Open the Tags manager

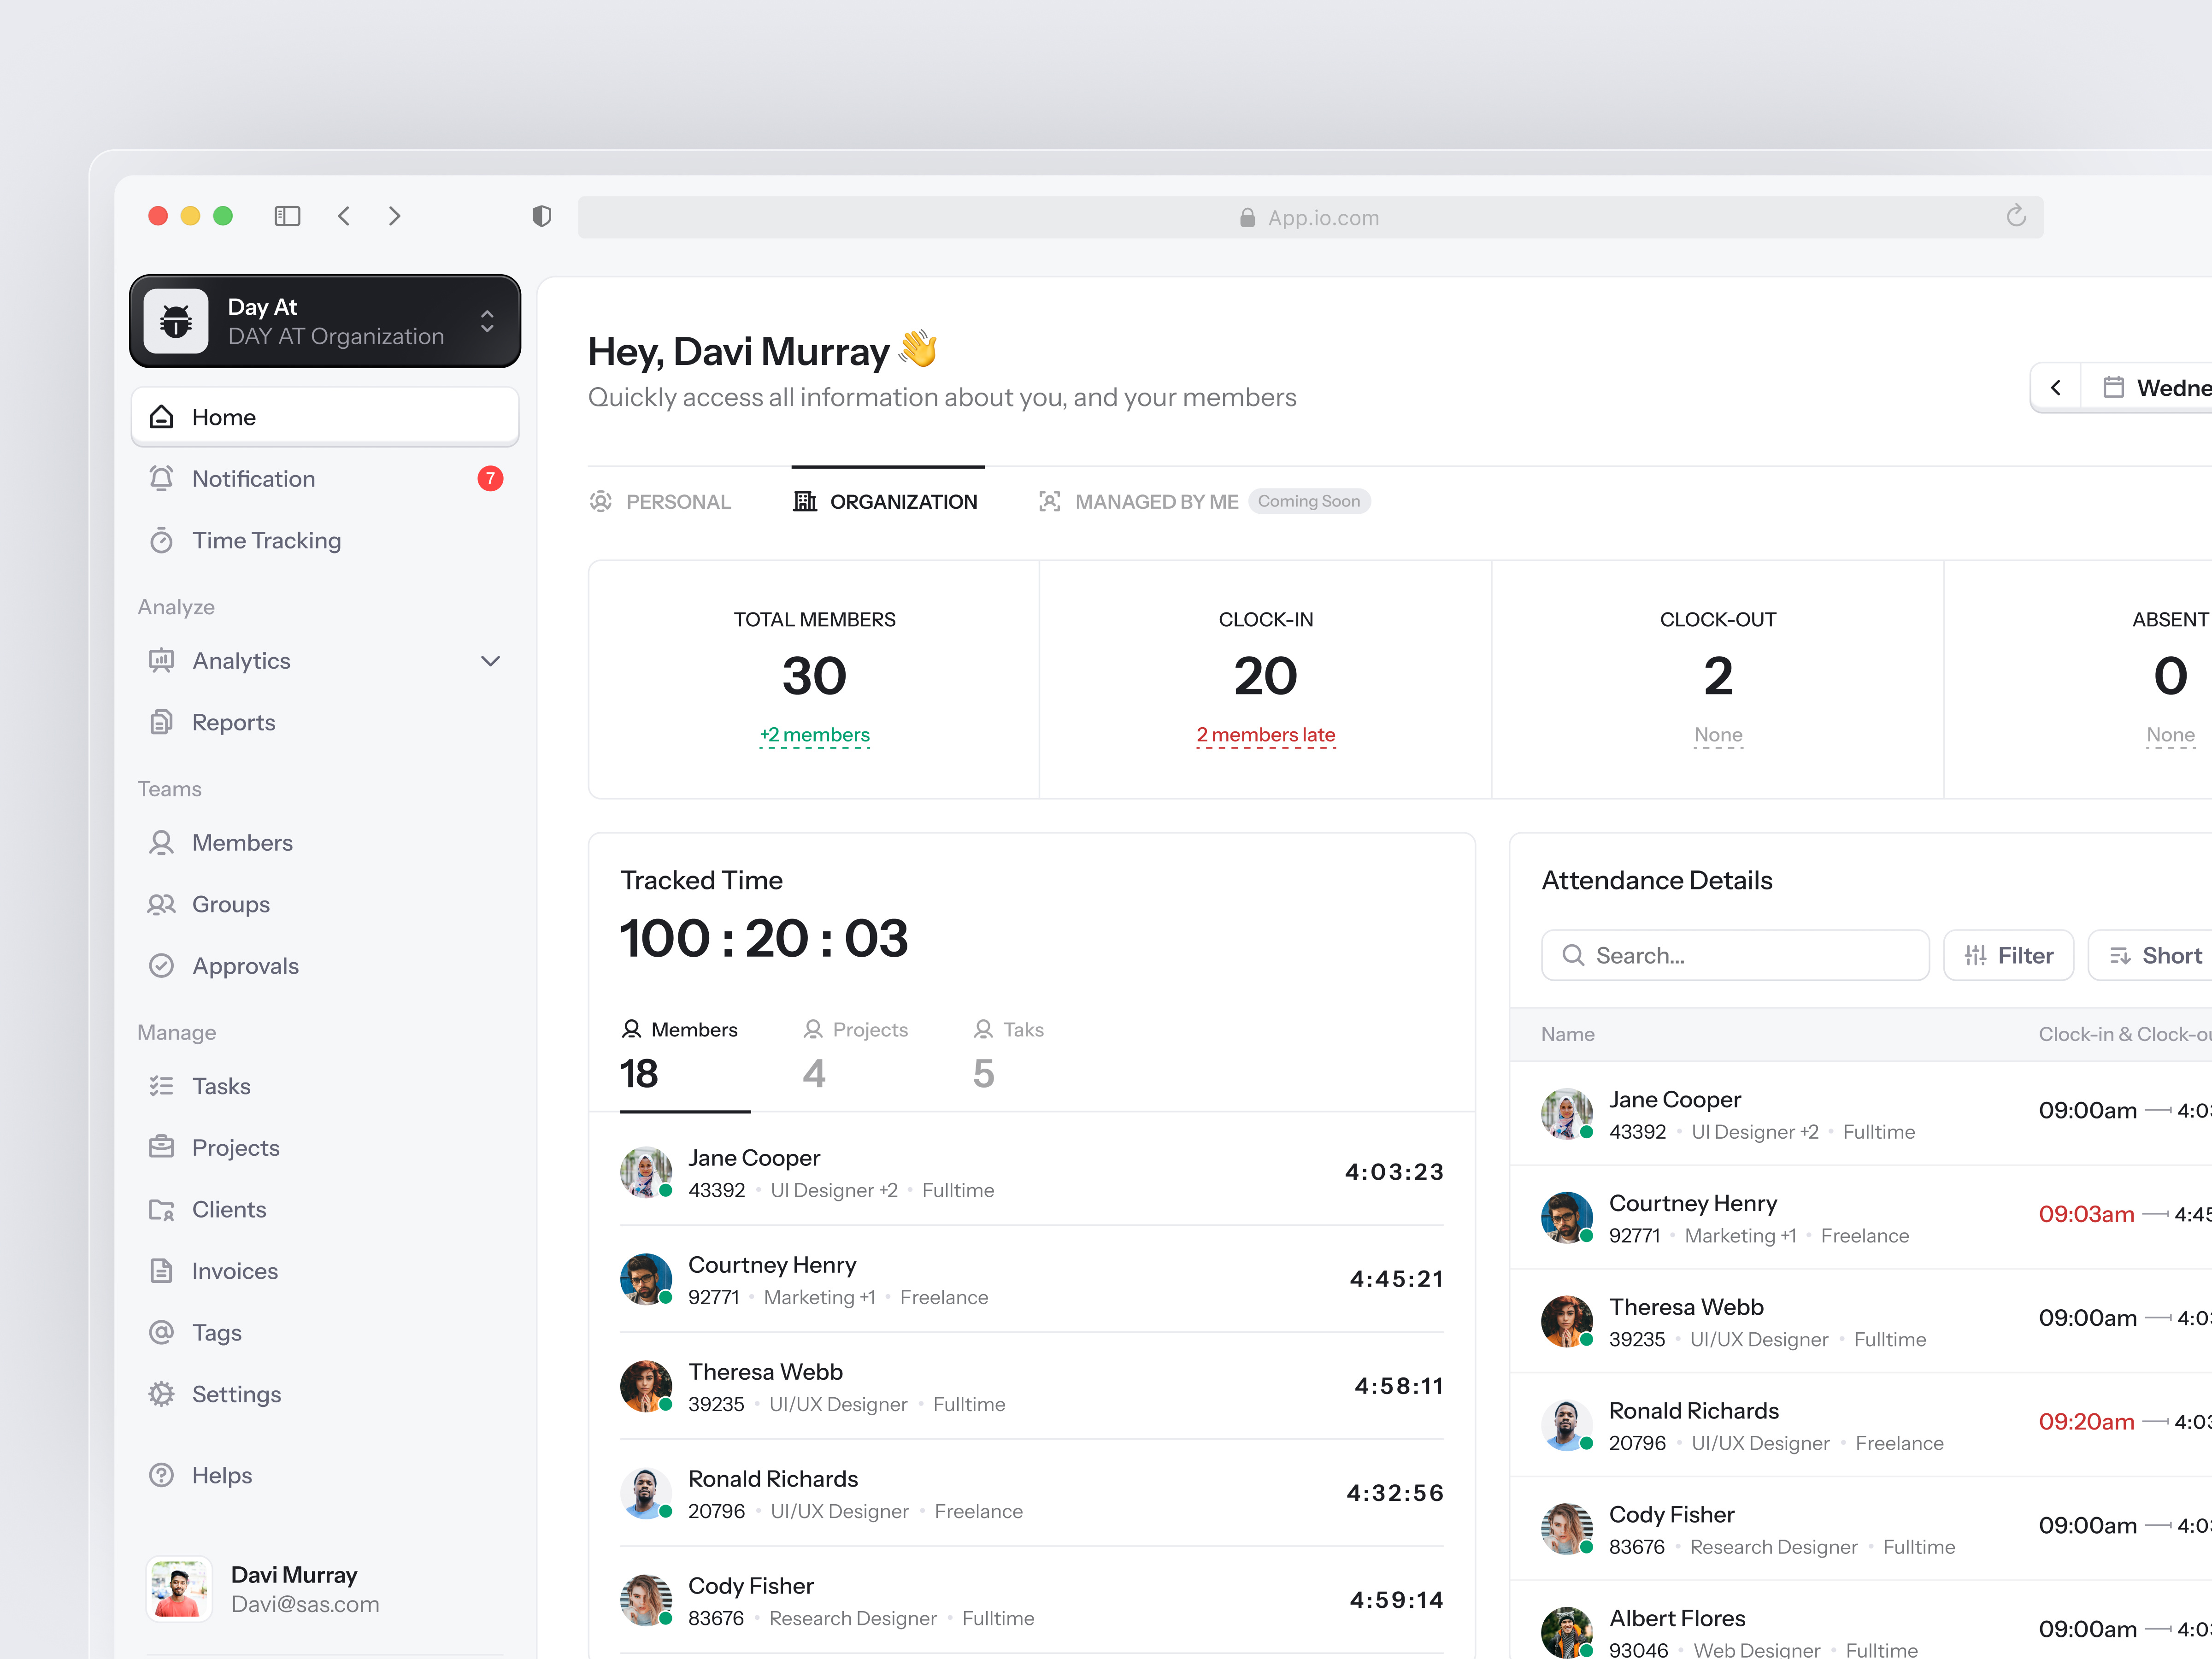pyautogui.click(x=216, y=1332)
